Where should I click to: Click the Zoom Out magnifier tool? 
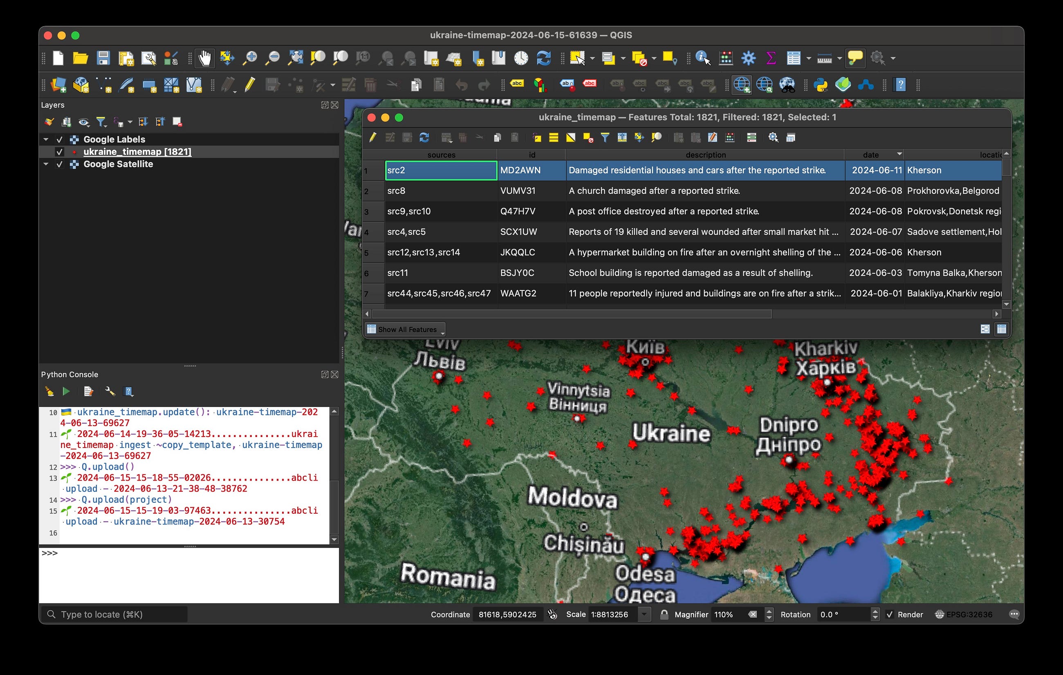coord(272,58)
